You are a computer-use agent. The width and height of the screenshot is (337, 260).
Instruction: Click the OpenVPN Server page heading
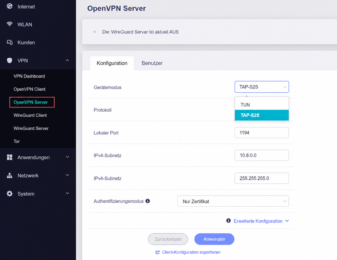click(x=116, y=8)
